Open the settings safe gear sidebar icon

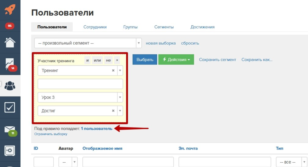10,150
